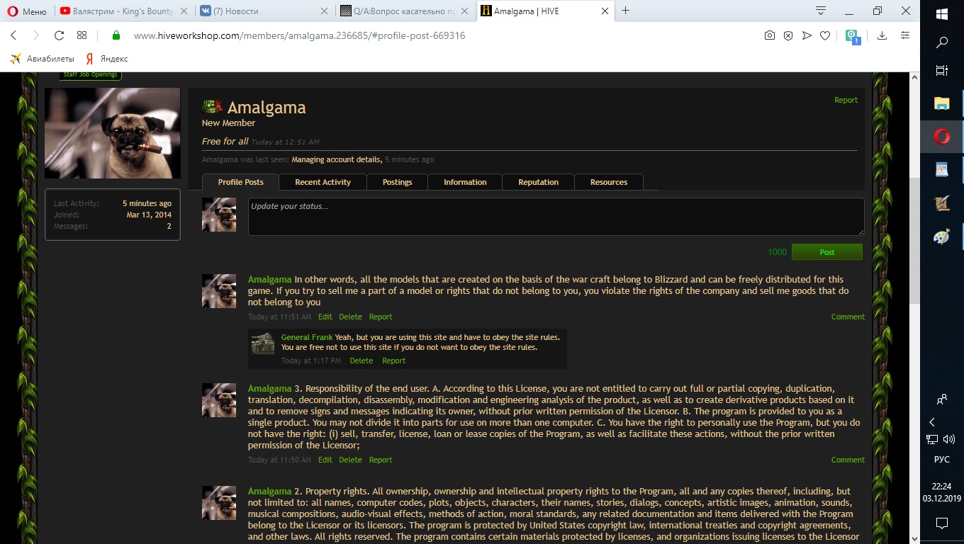Open Task View on the taskbar
The width and height of the screenshot is (964, 544).
point(942,71)
